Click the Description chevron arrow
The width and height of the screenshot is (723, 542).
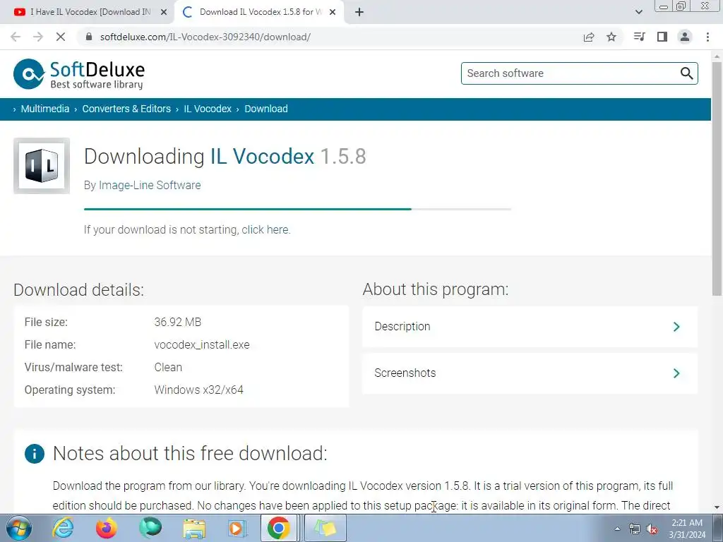pos(676,327)
